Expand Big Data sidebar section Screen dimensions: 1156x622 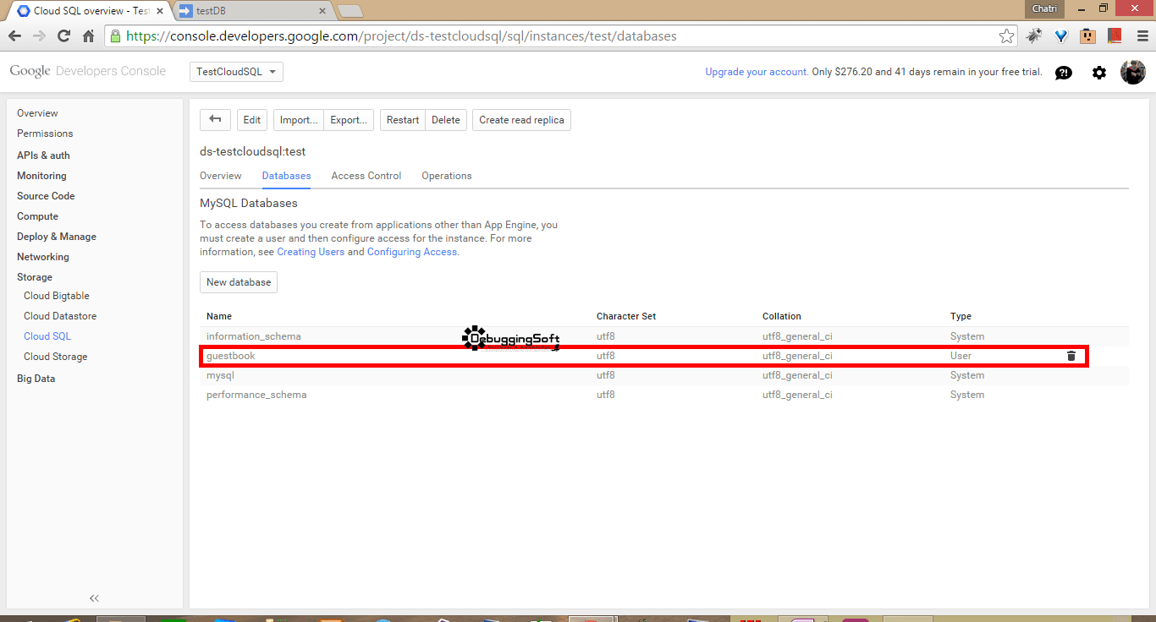pos(36,379)
